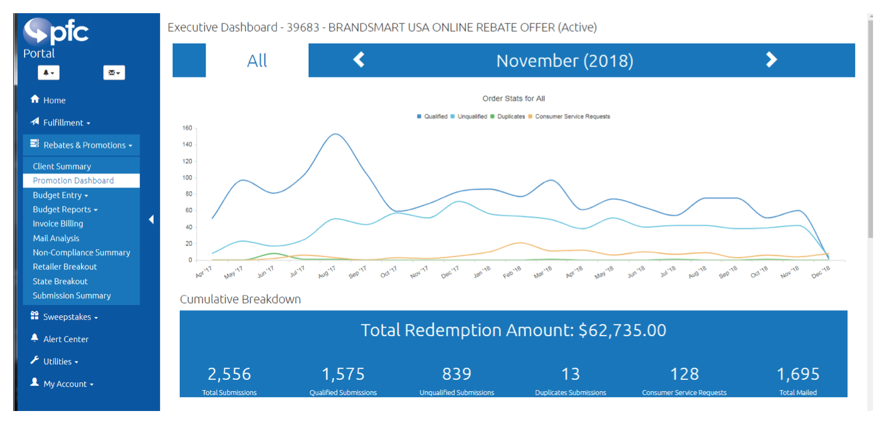Click the Apr '17 x-axis label
The width and height of the screenshot is (885, 423).
(203, 271)
